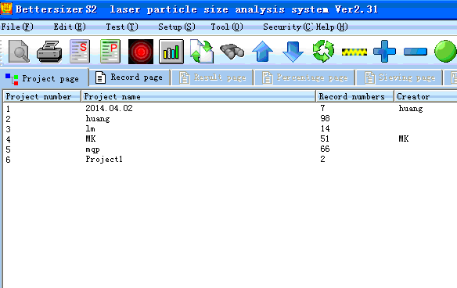457x288 pixels.
Task: Click the document import export icon
Action: point(202,52)
